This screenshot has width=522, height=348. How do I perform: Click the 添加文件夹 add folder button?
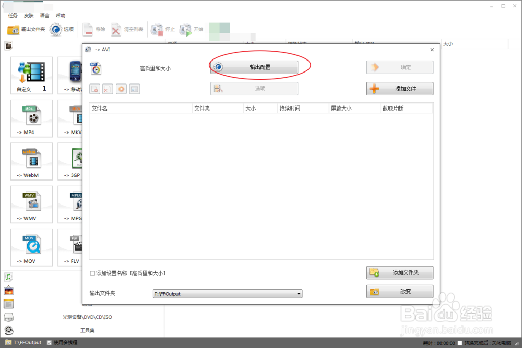(x=400, y=272)
